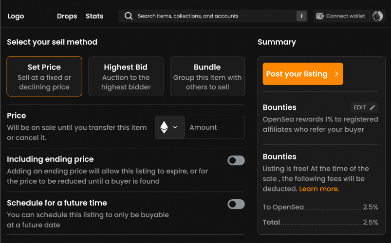Click 'OpenSea rewards 1% to registered' text
Viewport: 391px width, 243px height.
320,120
